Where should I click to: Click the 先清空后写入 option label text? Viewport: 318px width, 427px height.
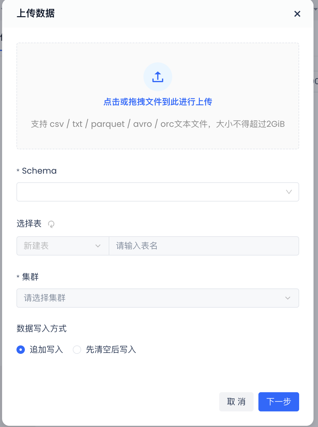click(111, 350)
